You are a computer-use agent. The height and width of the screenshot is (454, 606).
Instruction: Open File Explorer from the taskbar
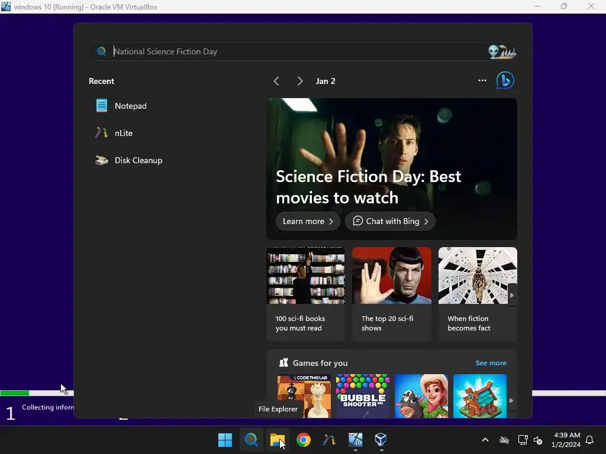tap(277, 440)
